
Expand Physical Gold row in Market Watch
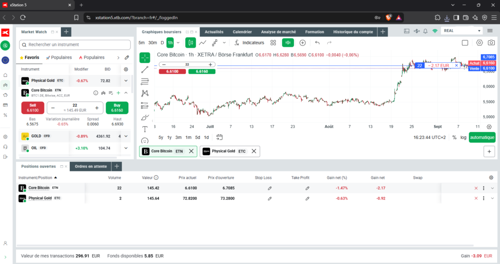pyautogui.click(x=126, y=81)
